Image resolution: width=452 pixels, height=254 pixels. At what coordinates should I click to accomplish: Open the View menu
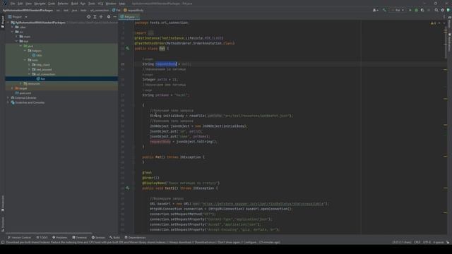coord(28,4)
